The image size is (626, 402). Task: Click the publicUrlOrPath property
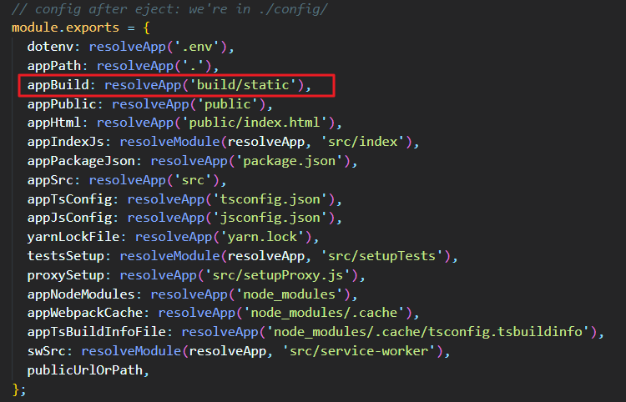[84, 370]
